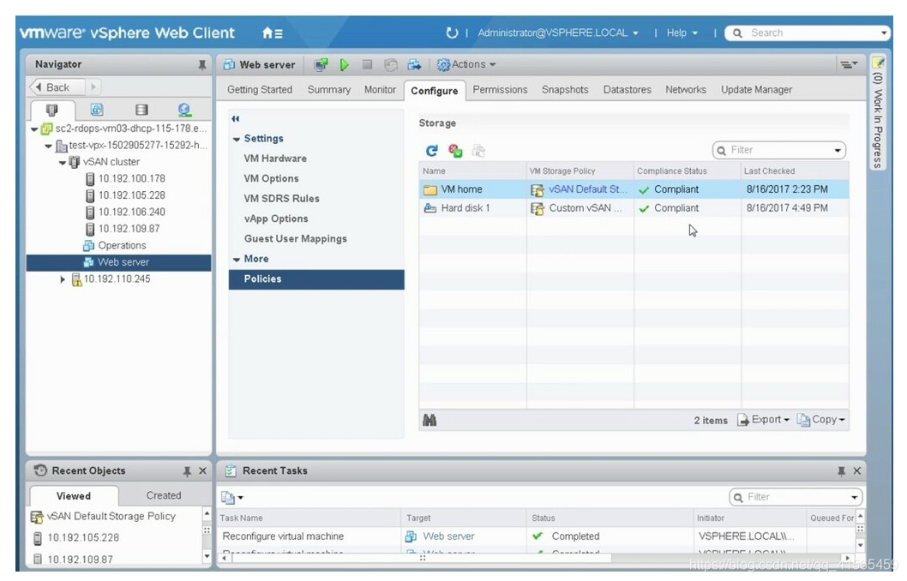Select vApp Options
The image size is (907, 581).
(275, 219)
